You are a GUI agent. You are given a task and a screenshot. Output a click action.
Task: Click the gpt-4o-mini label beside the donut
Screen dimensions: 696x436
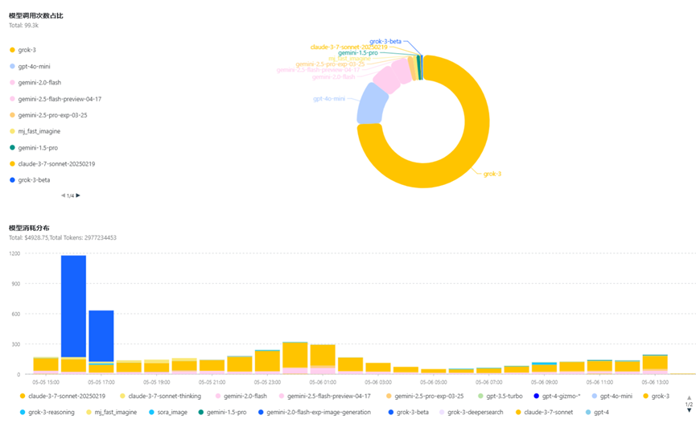tap(329, 99)
